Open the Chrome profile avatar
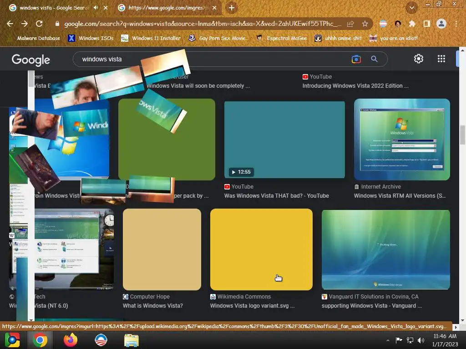This screenshot has width=466, height=349. (x=441, y=24)
